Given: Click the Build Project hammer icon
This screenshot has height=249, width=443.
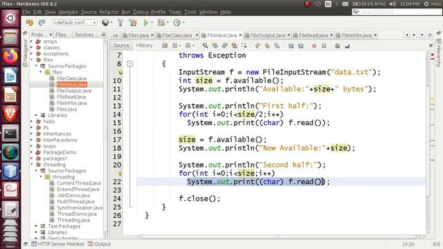Looking at the screenshot, I should (120, 23).
